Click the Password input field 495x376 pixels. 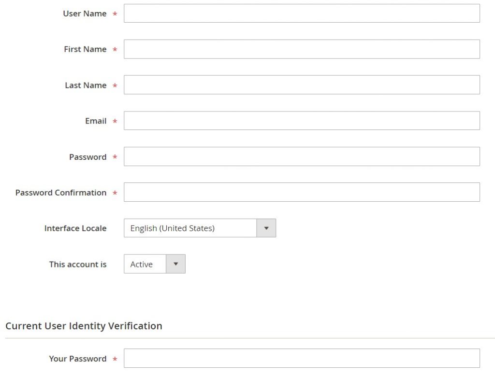(x=302, y=156)
